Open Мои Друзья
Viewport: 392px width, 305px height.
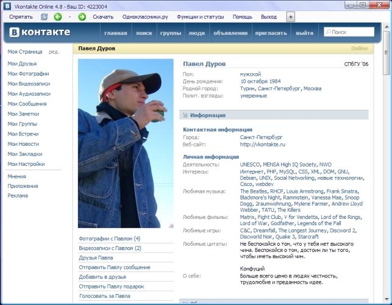pos(22,64)
